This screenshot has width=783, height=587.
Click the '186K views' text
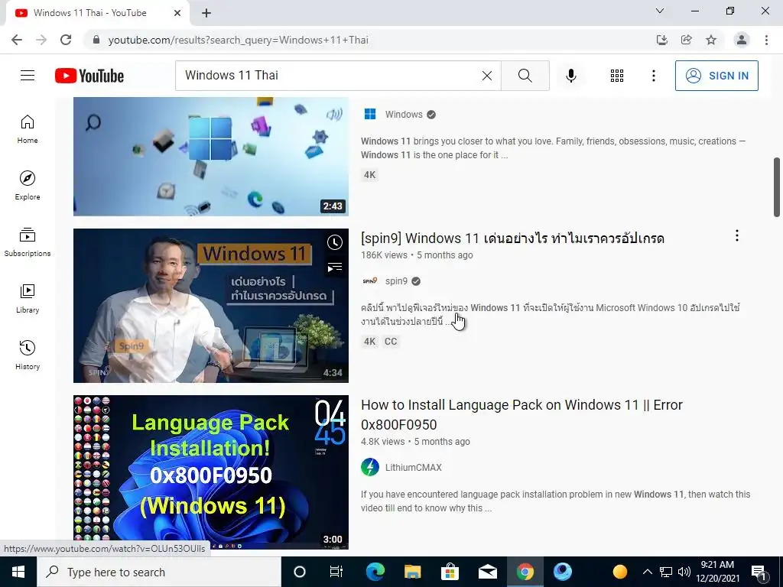(x=384, y=255)
